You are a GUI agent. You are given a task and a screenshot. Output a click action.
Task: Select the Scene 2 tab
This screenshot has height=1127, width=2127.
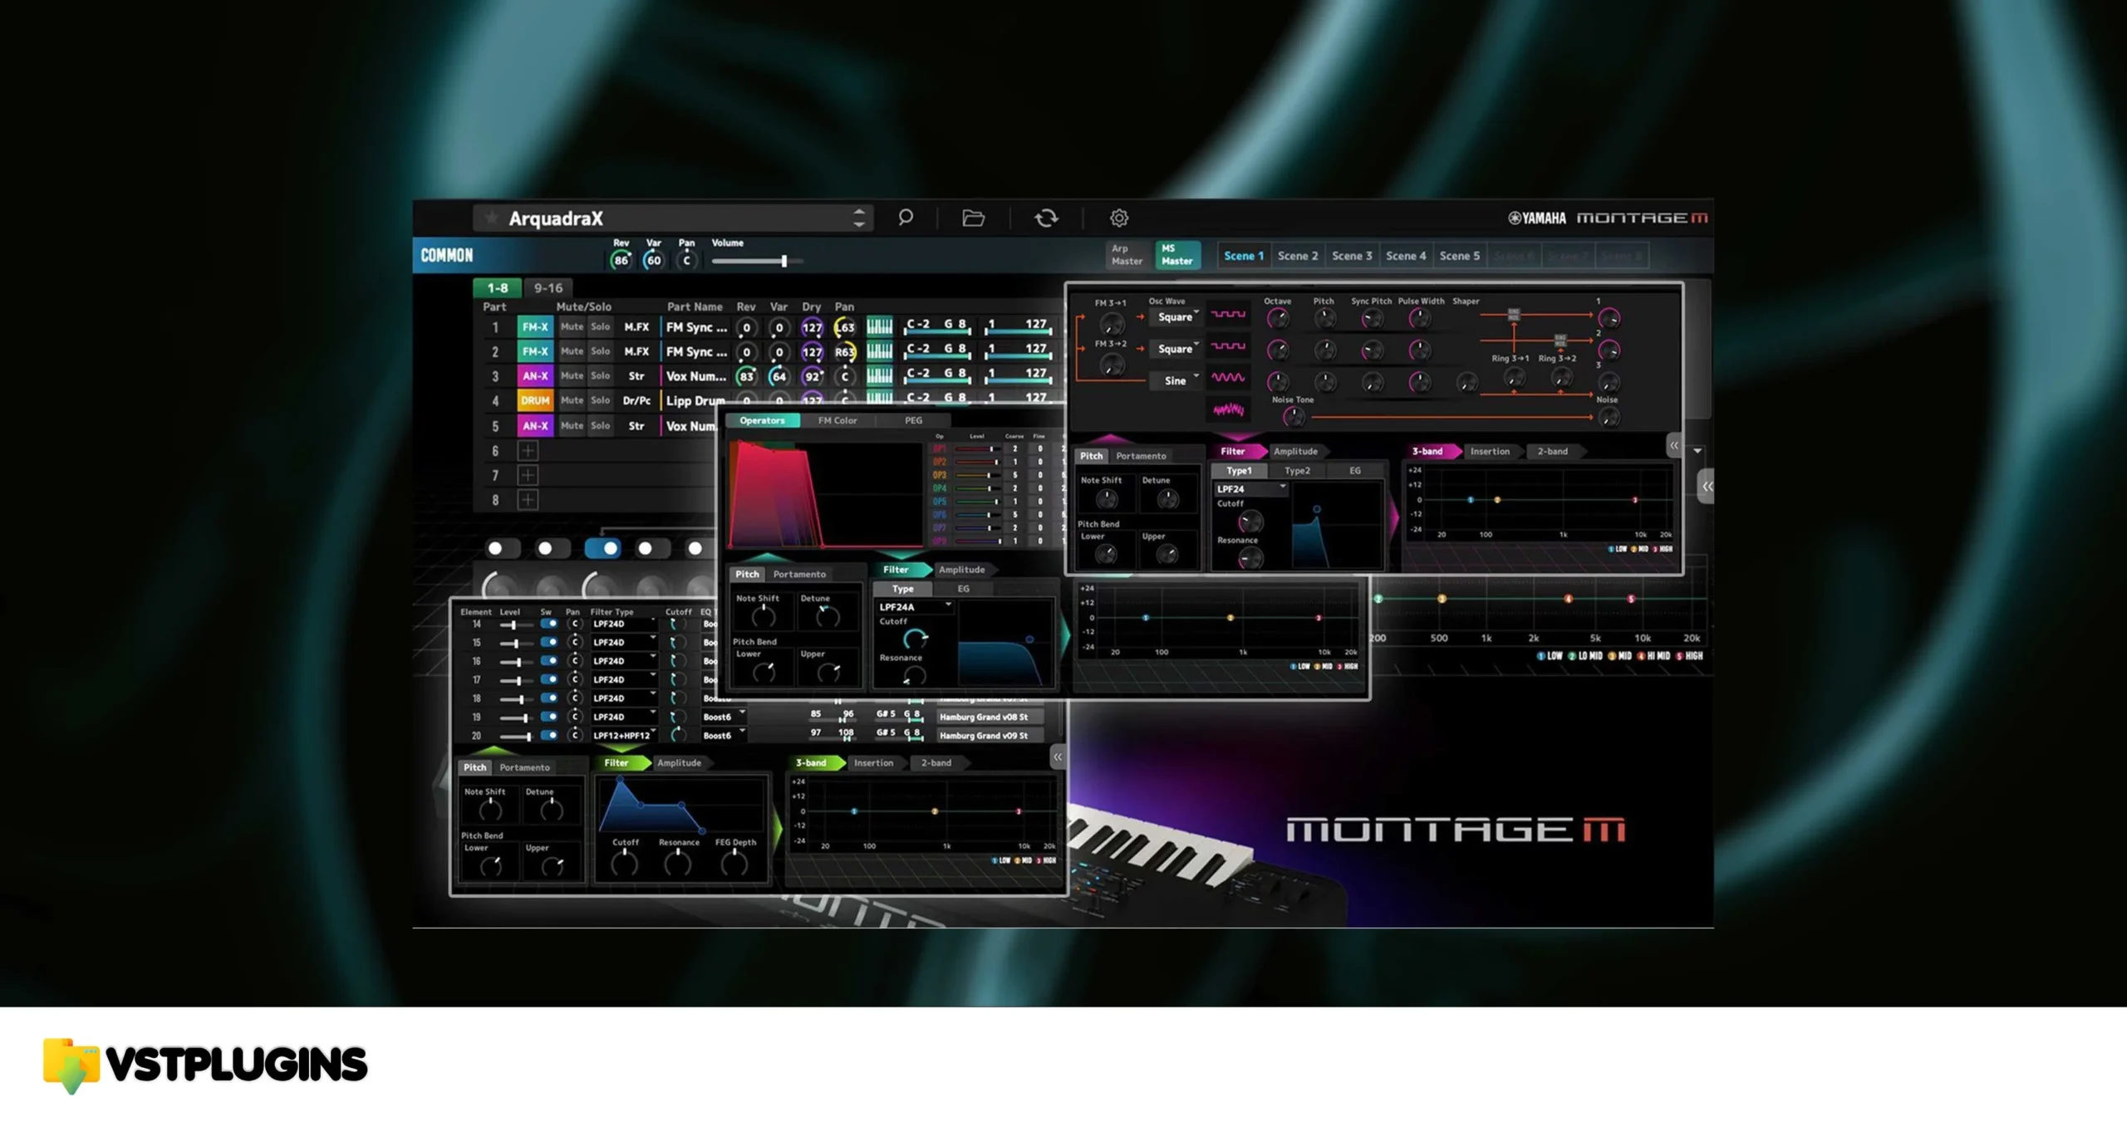pos(1297,256)
